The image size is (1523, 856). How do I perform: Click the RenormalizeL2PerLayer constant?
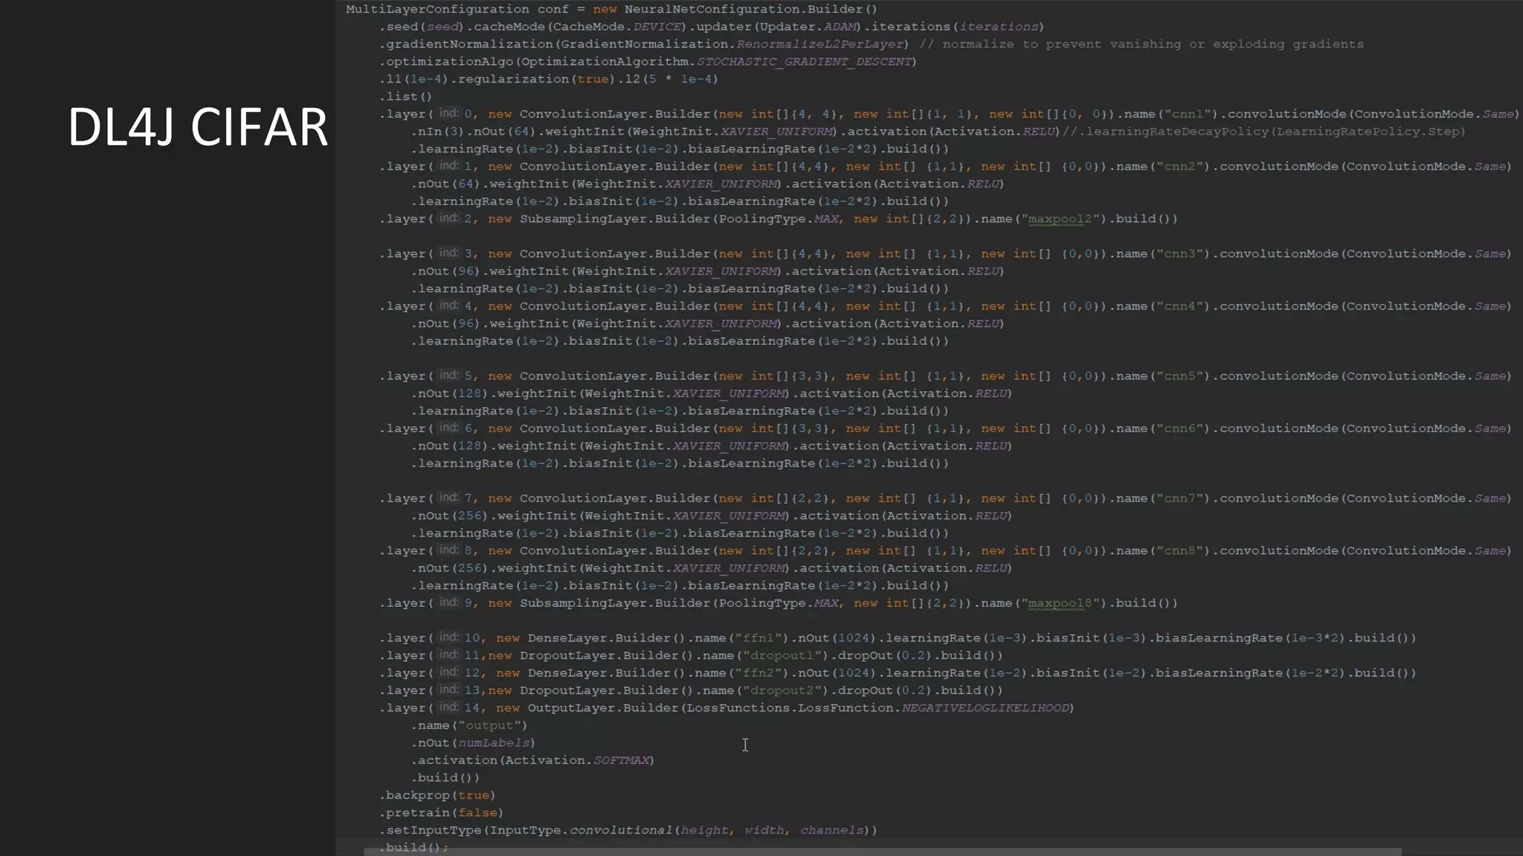coord(820,45)
